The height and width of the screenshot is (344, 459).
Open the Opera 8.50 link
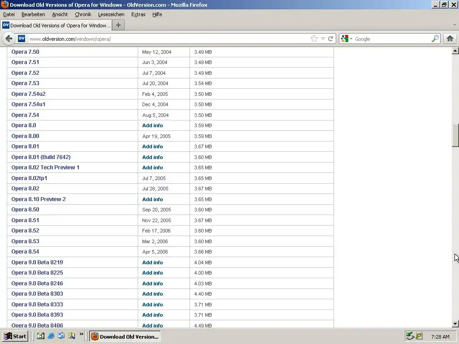click(25, 210)
